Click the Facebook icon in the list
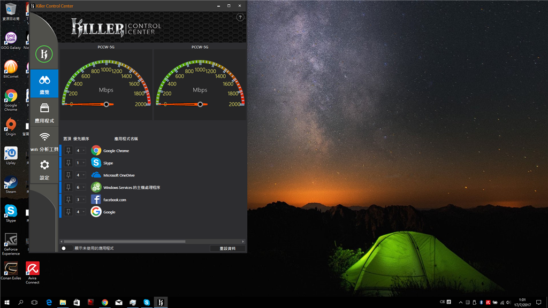The width and height of the screenshot is (548, 308). 96,199
